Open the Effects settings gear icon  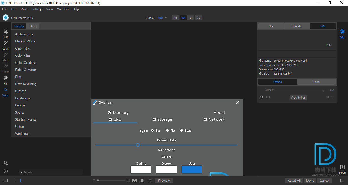[328, 97]
